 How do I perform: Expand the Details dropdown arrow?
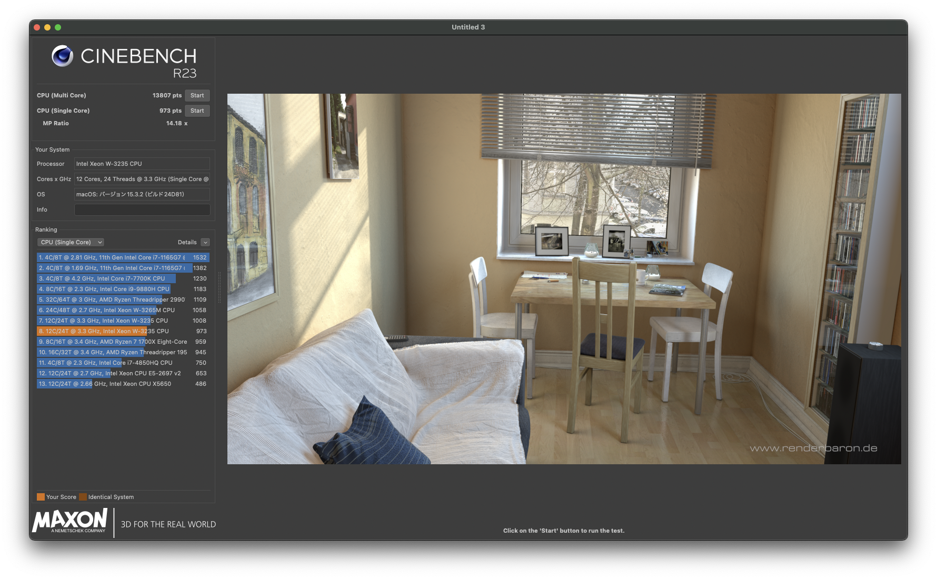(205, 242)
